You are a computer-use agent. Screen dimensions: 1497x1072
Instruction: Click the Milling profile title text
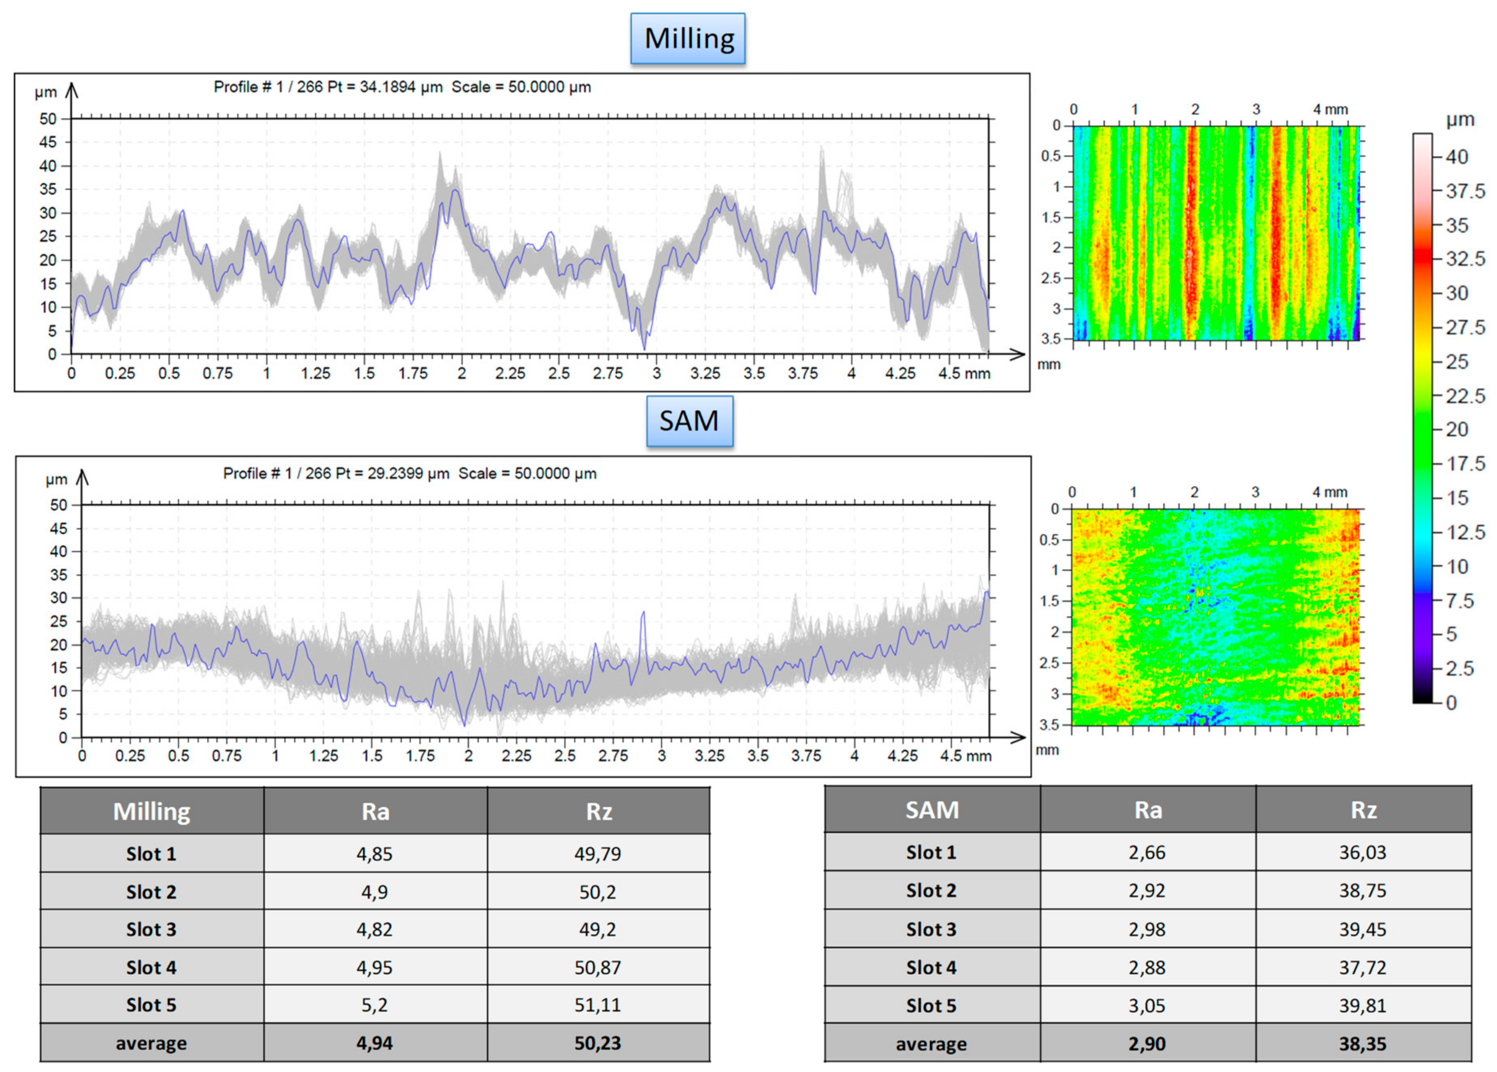402,87
